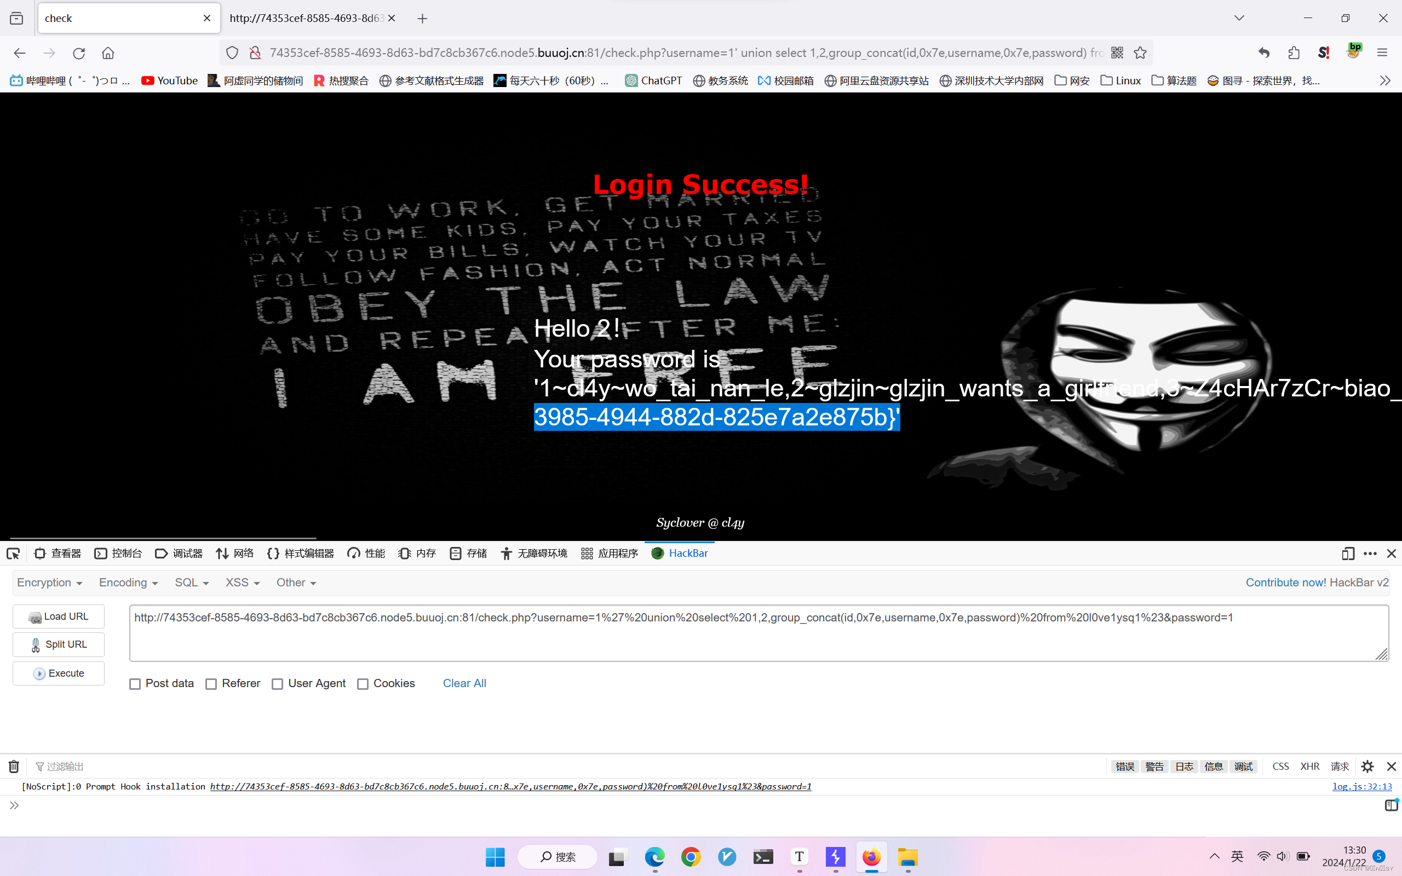The height and width of the screenshot is (876, 1402).
Task: Open Microsoft Edge from the taskbar
Action: (x=654, y=857)
